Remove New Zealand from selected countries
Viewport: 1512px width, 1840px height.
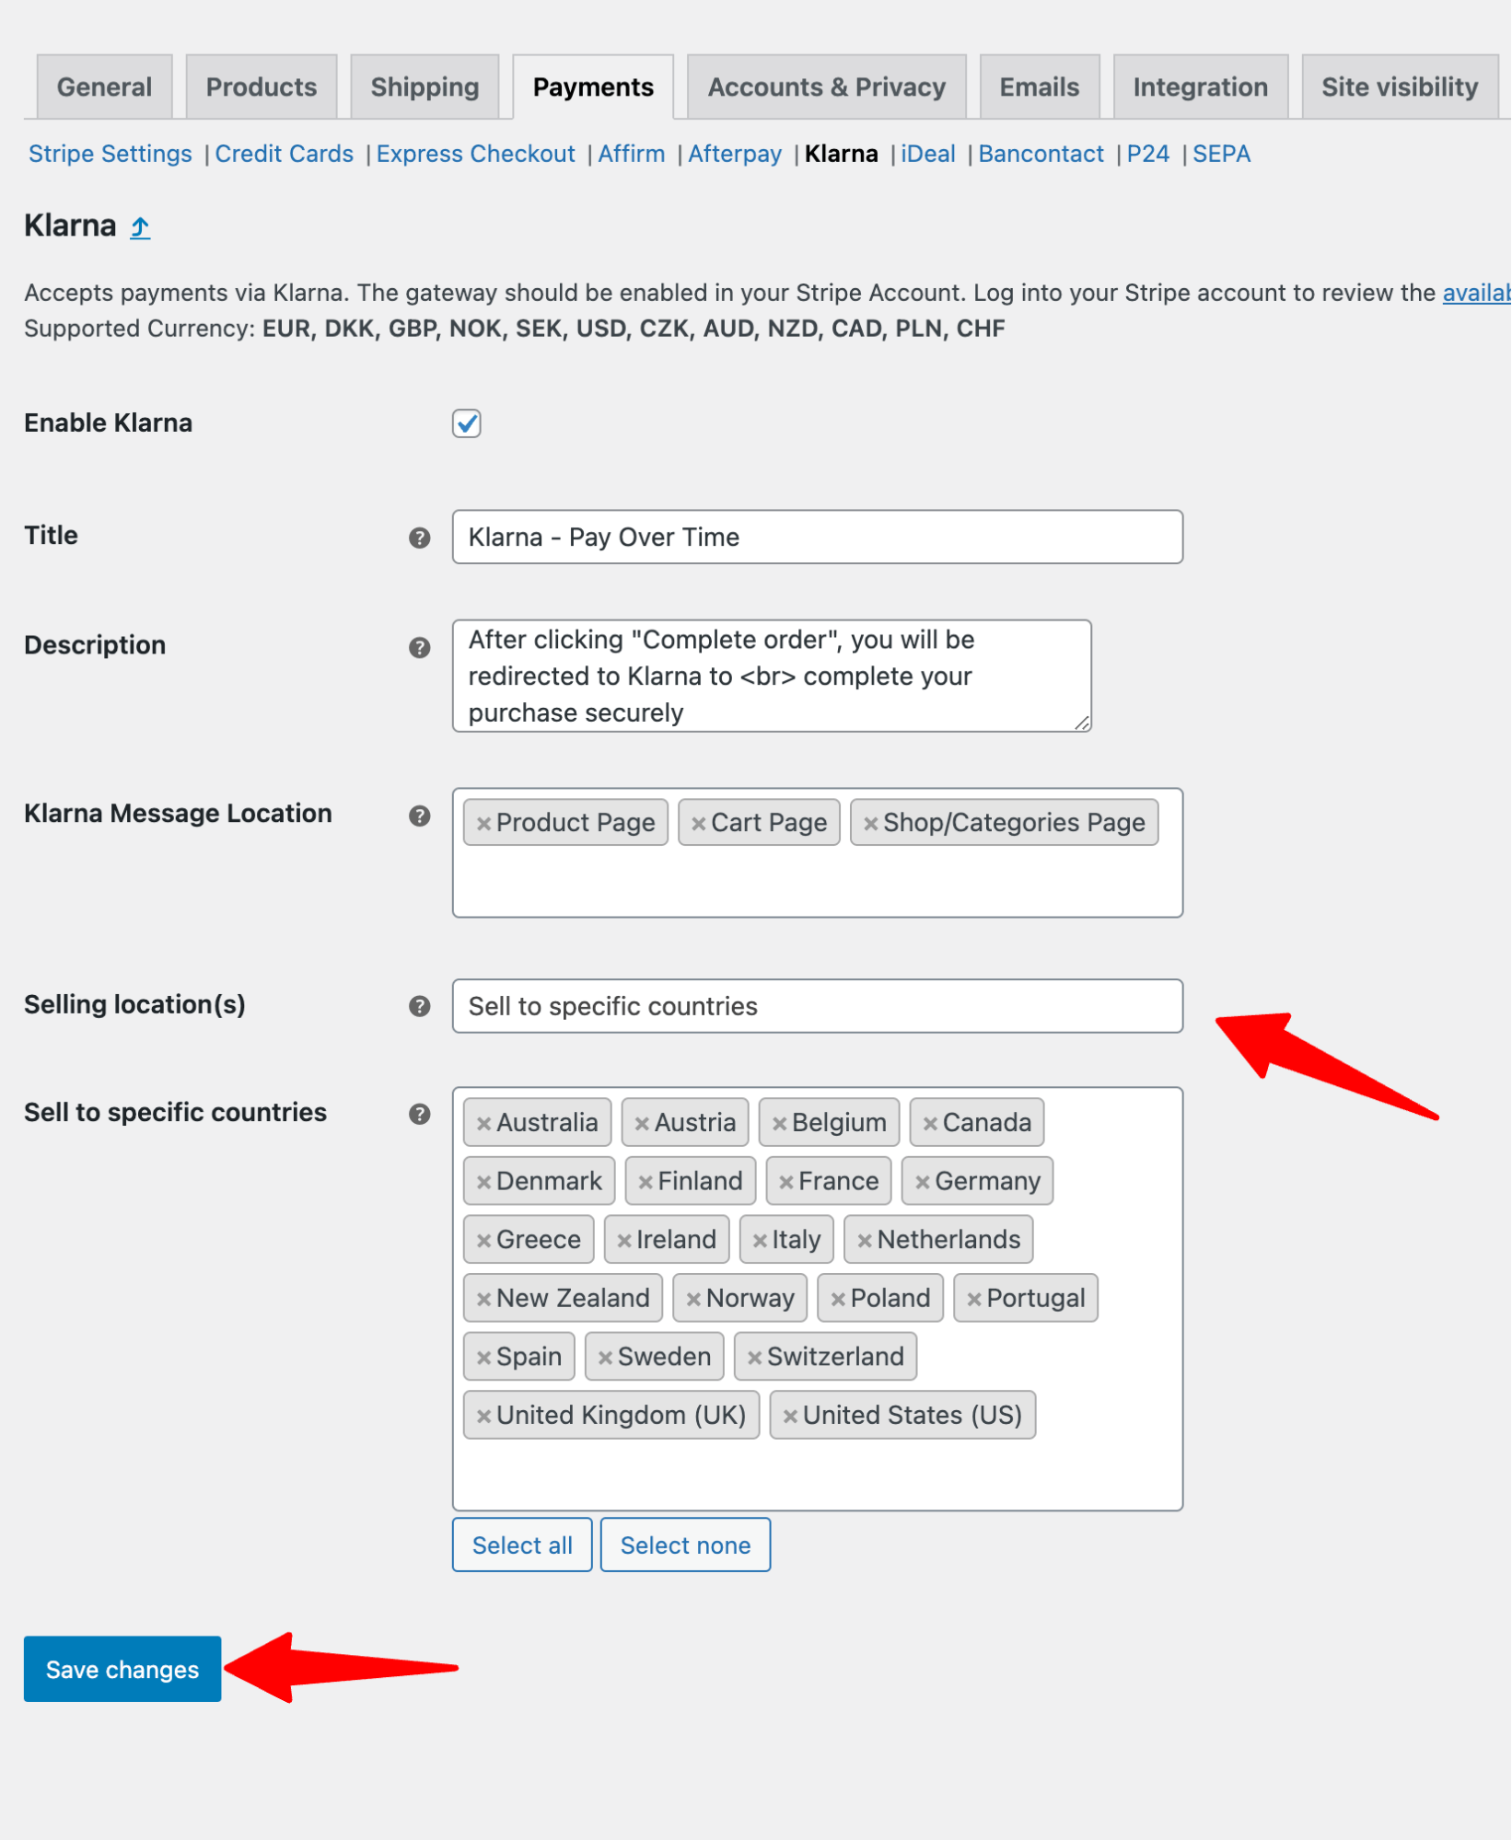483,1300
